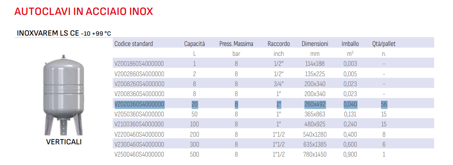Select code V2002860S4000000
Viewport: 453px width, 165px height.
[x=139, y=74]
